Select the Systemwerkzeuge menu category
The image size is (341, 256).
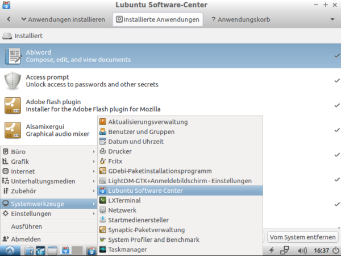(x=49, y=204)
